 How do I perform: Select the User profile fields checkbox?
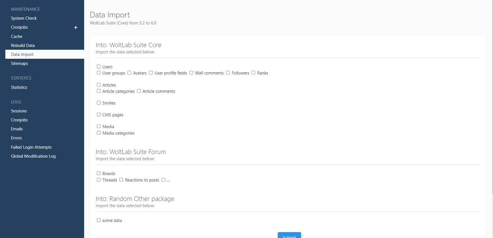click(x=151, y=73)
